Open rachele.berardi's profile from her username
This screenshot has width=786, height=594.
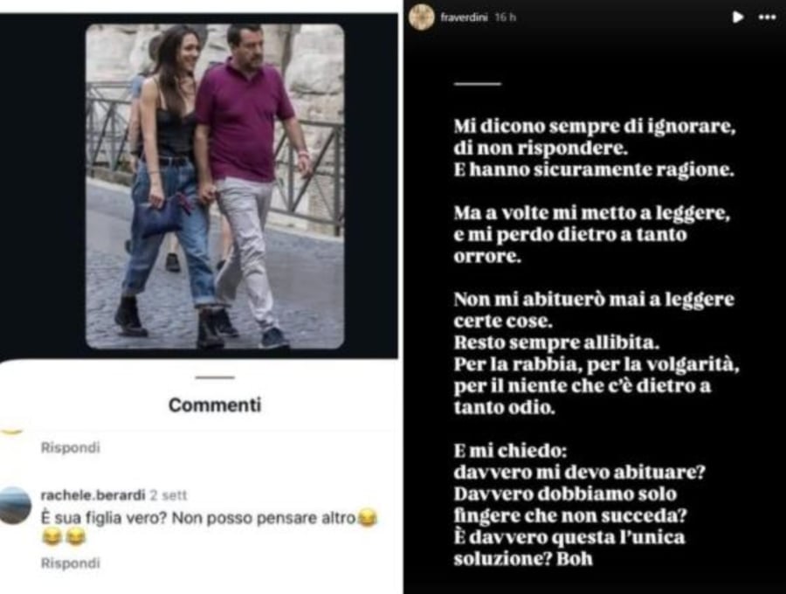click(93, 495)
